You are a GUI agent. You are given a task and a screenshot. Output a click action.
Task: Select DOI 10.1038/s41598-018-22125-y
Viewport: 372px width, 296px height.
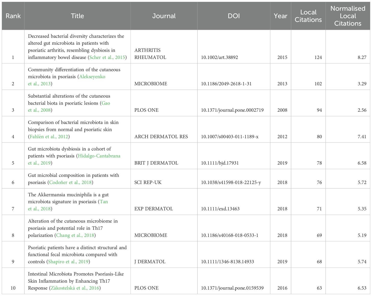click(231, 182)
